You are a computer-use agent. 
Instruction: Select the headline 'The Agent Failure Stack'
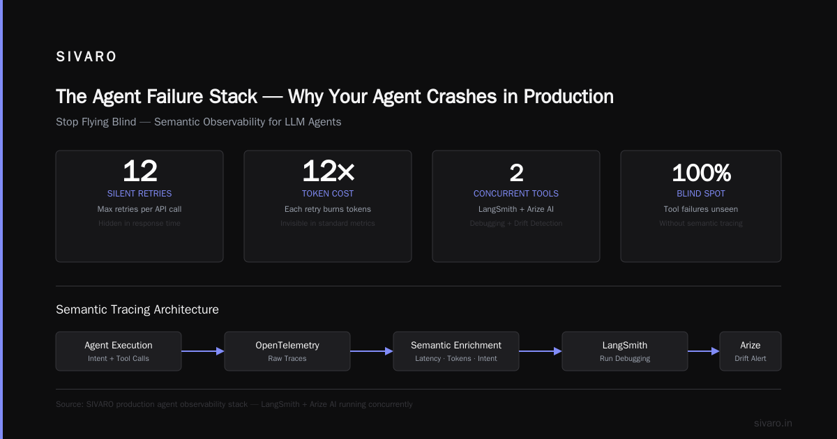click(157, 96)
